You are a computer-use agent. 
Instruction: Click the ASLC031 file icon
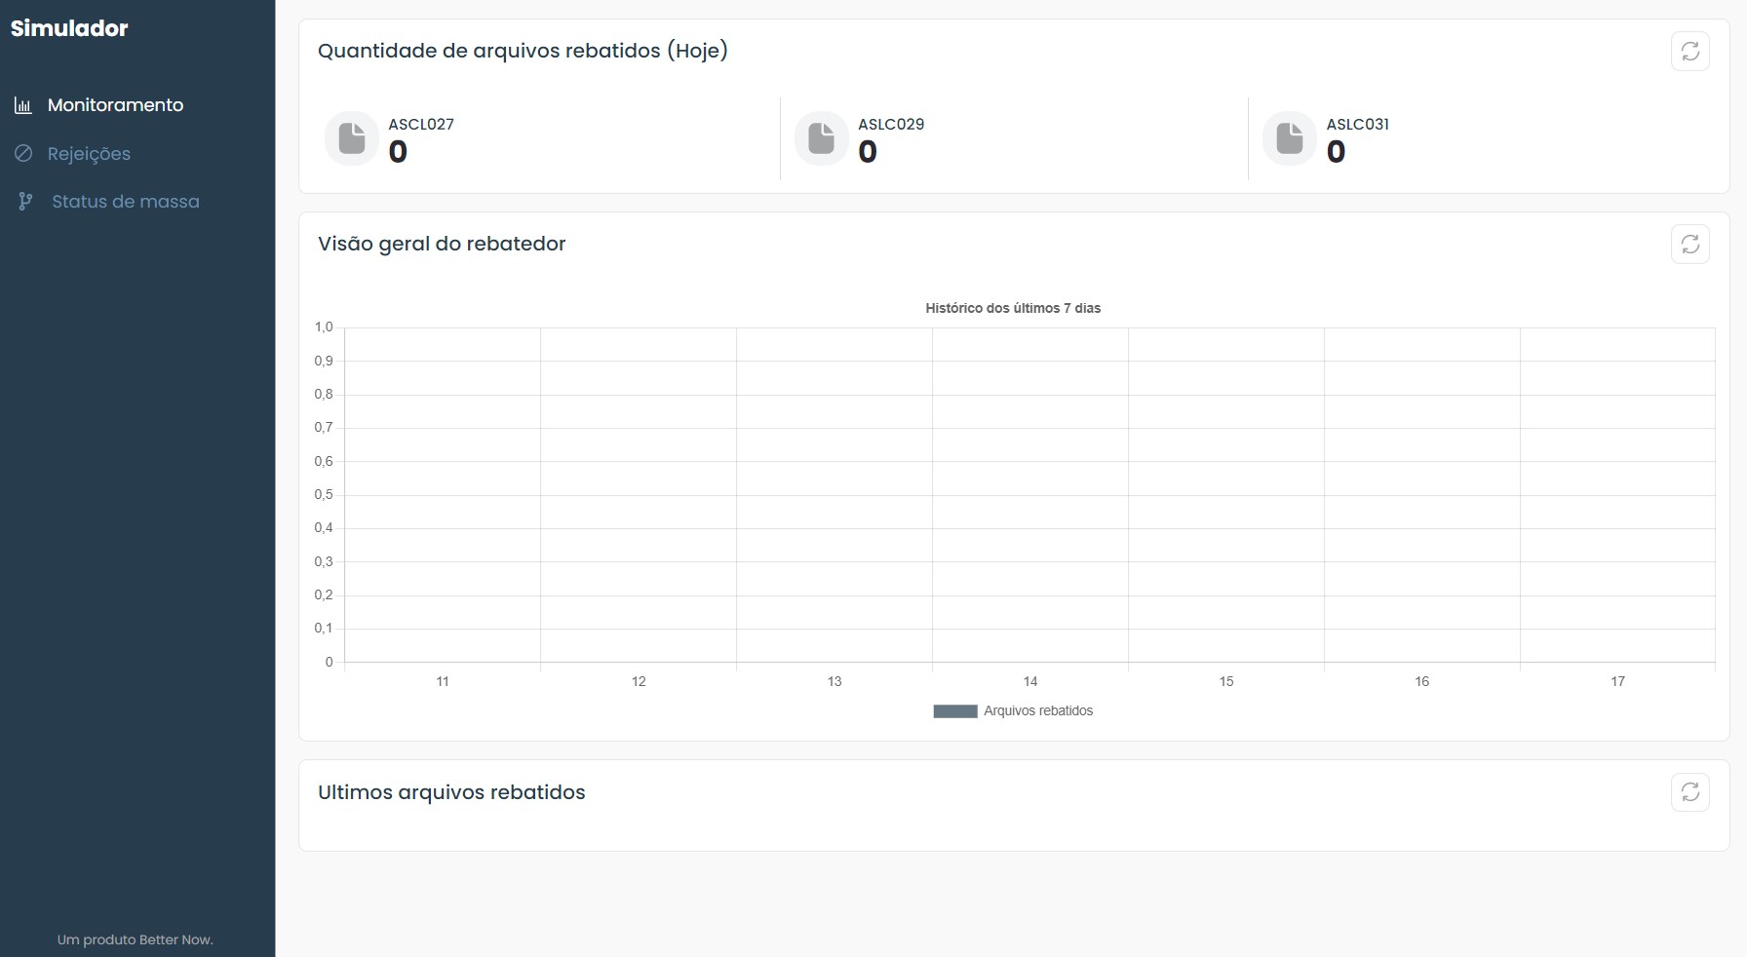click(1289, 137)
